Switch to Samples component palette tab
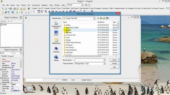This screenshot has height=95, width=170. click(x=47, y=8)
